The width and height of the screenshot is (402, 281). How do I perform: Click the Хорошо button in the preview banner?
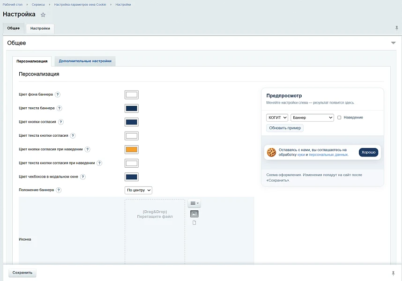(368, 152)
